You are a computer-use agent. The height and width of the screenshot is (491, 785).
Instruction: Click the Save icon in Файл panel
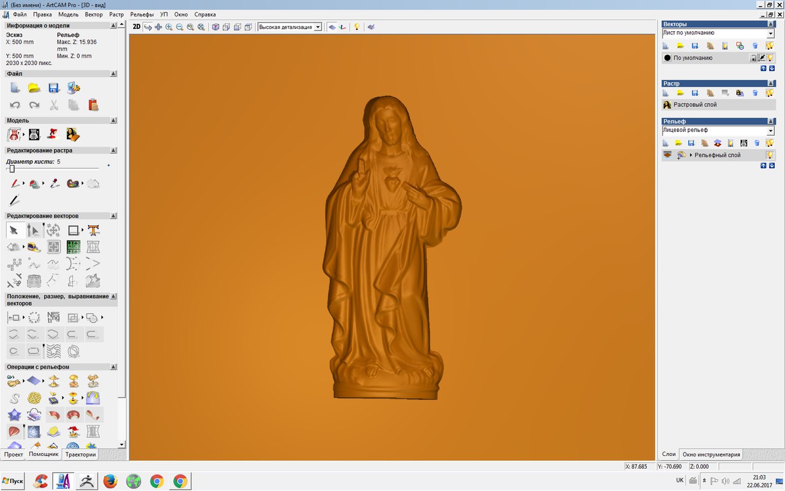[53, 88]
